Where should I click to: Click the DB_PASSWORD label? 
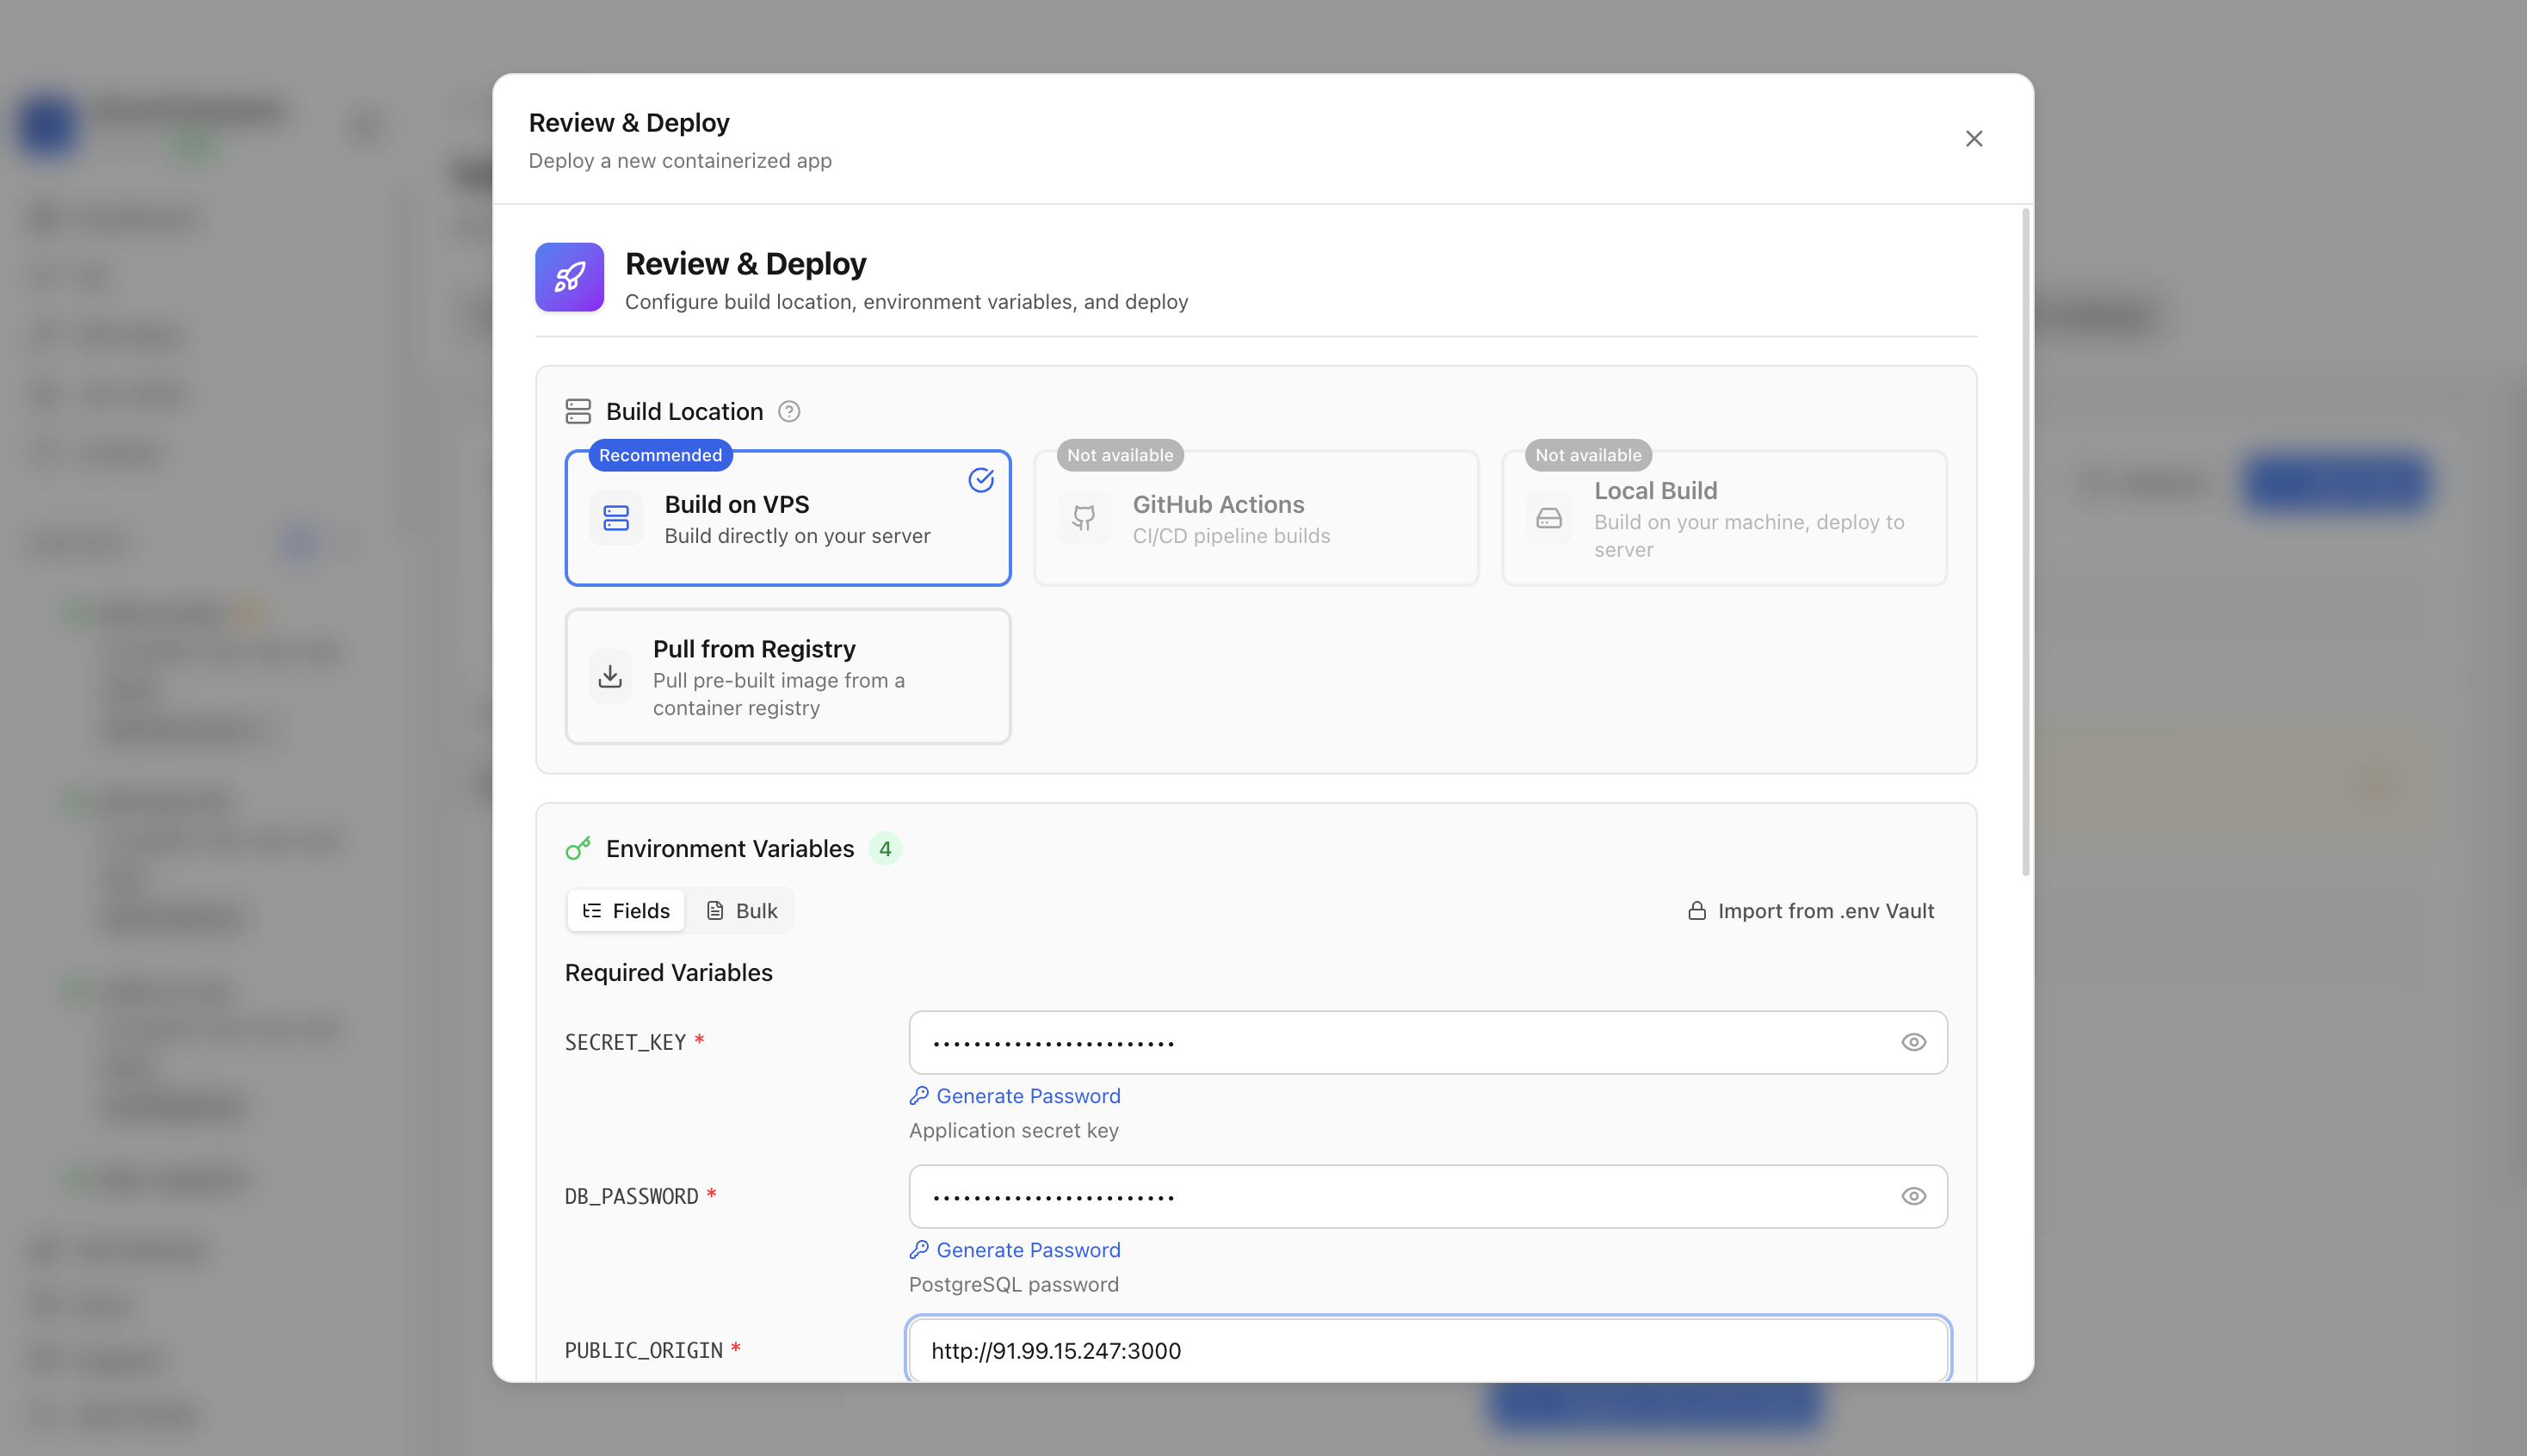pyautogui.click(x=632, y=1197)
